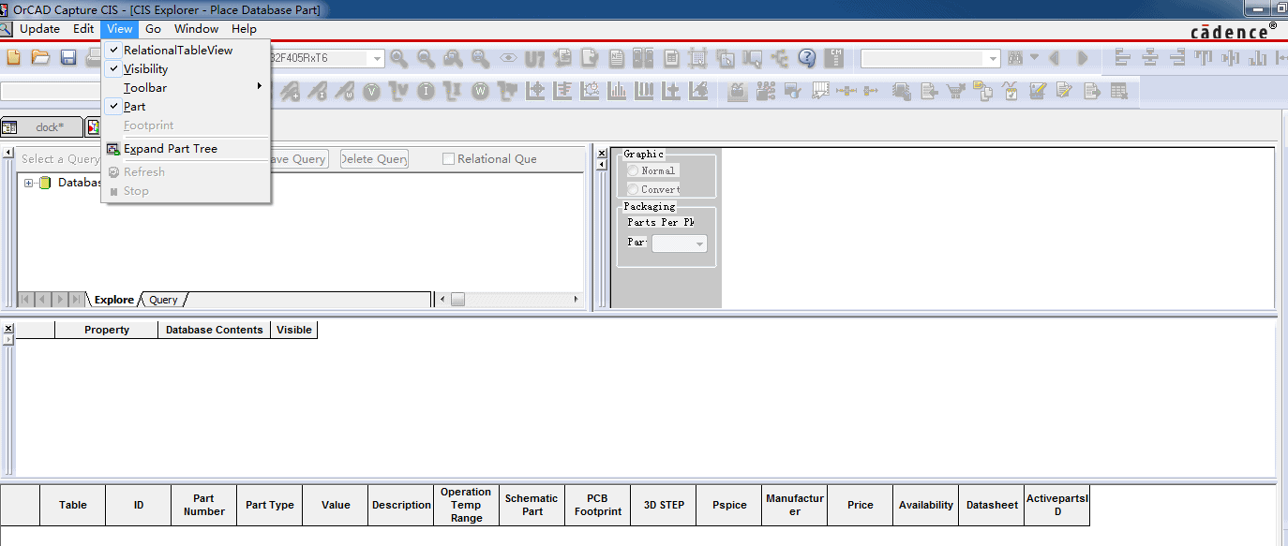Open the Help menu
The height and width of the screenshot is (546, 1288).
(x=244, y=29)
